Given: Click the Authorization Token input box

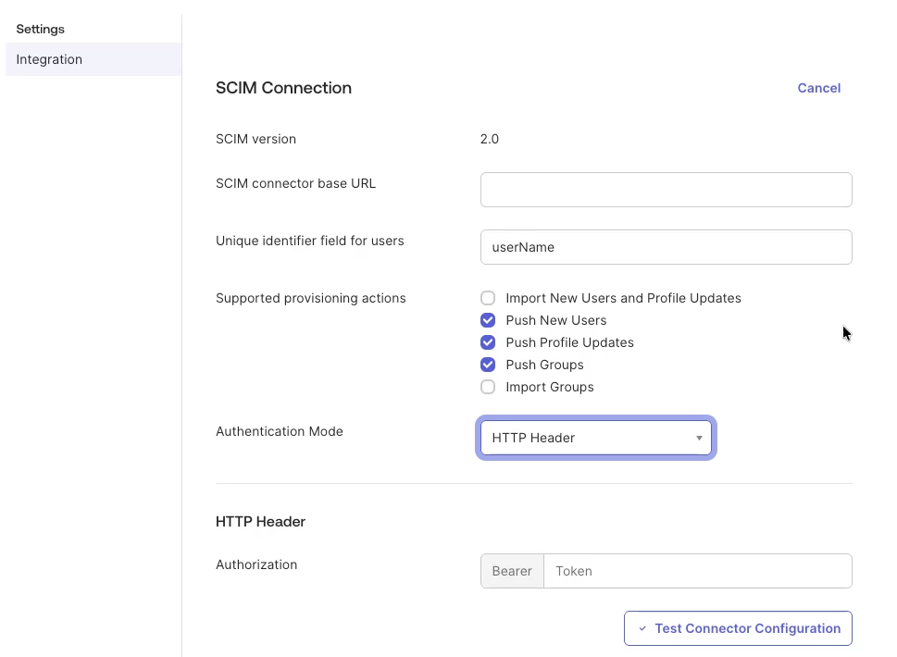Looking at the screenshot, I should pyautogui.click(x=698, y=571).
